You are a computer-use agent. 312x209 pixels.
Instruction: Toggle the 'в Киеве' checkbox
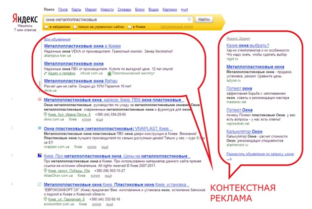tap(129, 26)
